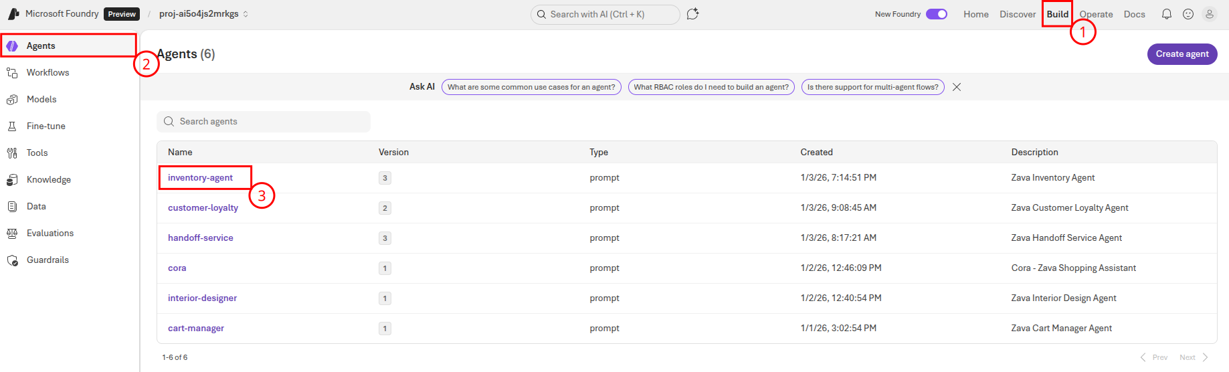This screenshot has width=1229, height=372.
Task: Click the Preview badge next to Microsoft Foundry
Action: (122, 14)
